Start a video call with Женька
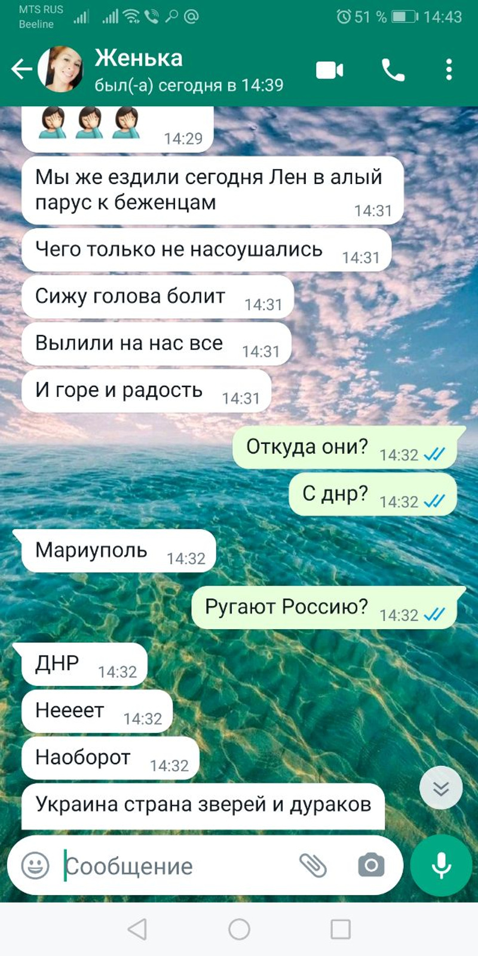 click(x=329, y=71)
